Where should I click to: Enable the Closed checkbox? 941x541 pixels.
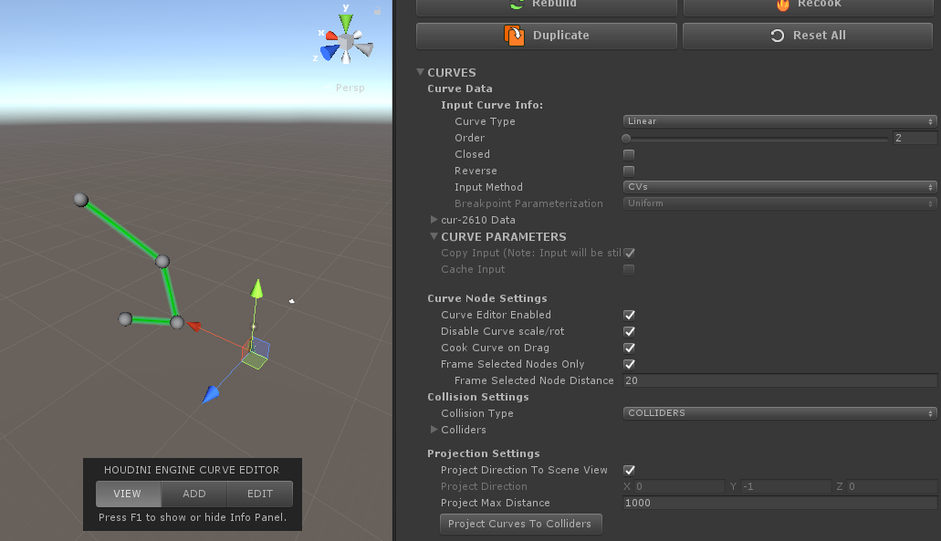(x=629, y=154)
